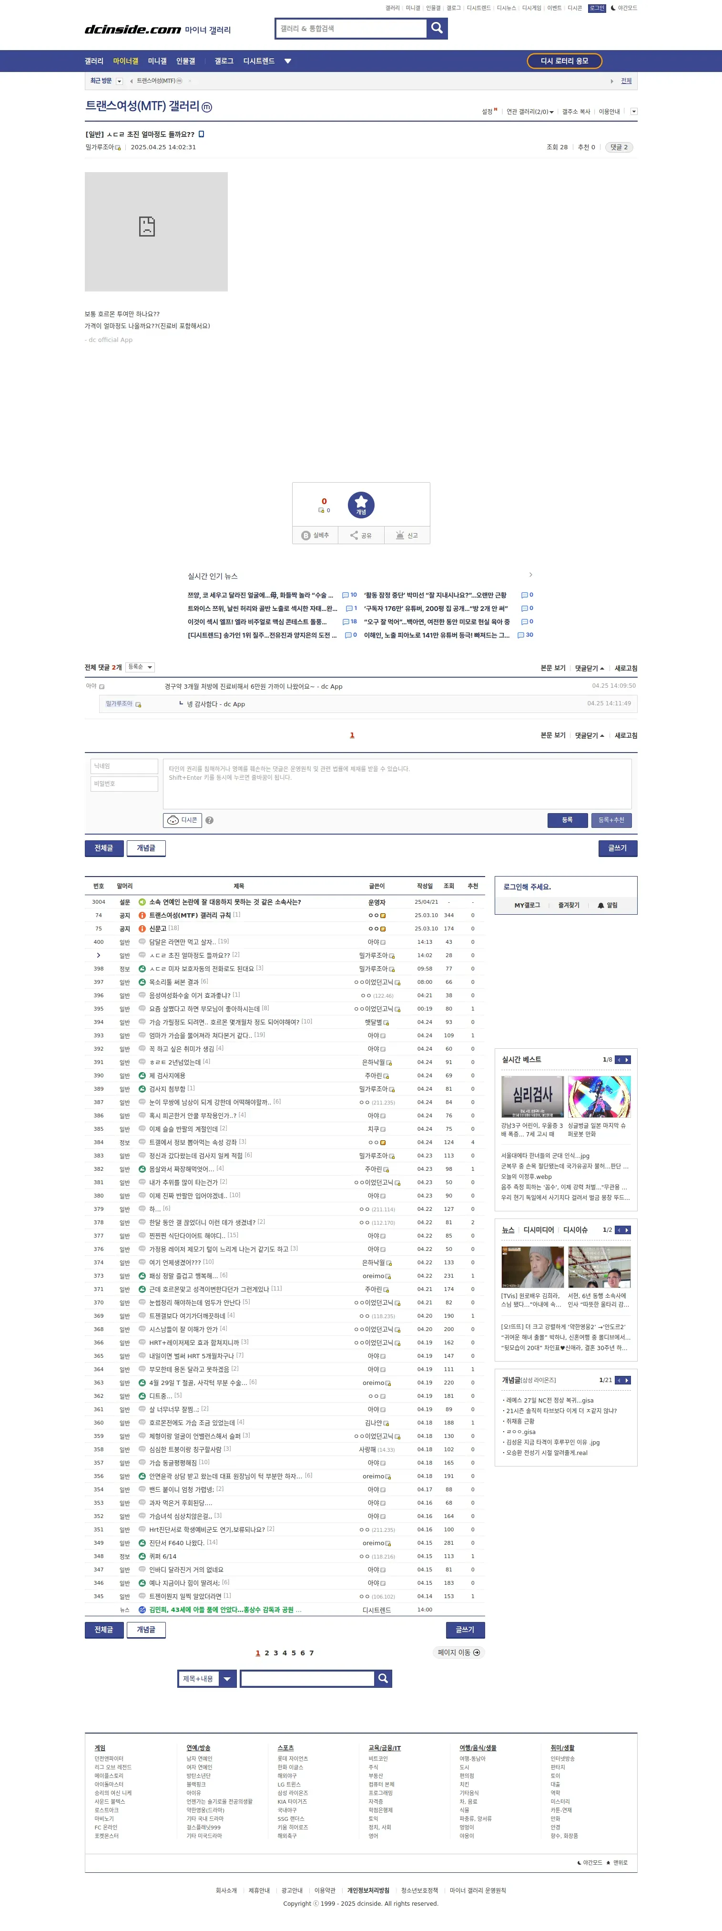Go to page 2 of the post list
The height and width of the screenshot is (1931, 722).
pos(266,1653)
